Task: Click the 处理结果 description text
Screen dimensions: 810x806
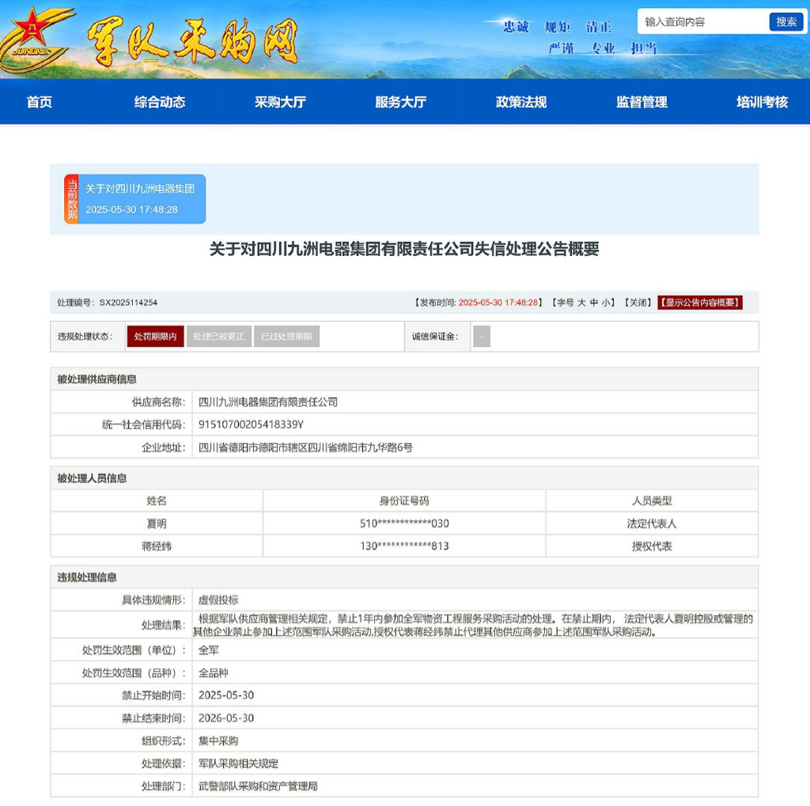Action: point(473,625)
